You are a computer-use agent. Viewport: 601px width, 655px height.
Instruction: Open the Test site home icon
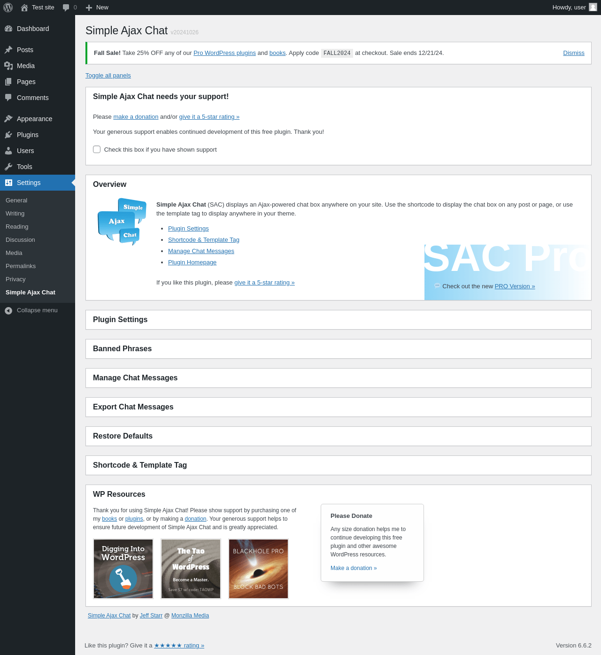point(24,8)
